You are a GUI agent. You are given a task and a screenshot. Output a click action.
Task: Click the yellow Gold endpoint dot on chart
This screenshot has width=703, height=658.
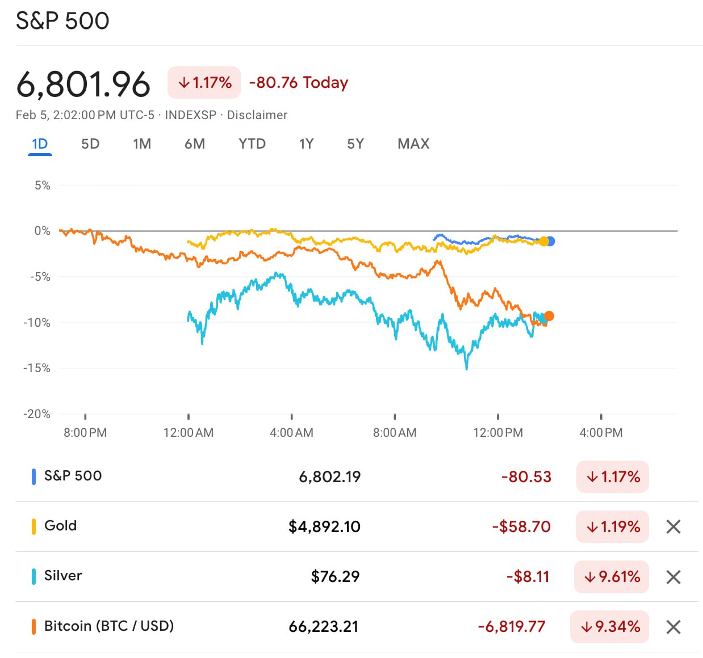tap(543, 242)
